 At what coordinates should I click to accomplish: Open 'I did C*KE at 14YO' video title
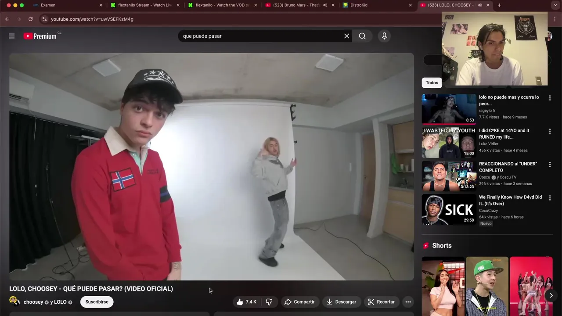pyautogui.click(x=504, y=134)
